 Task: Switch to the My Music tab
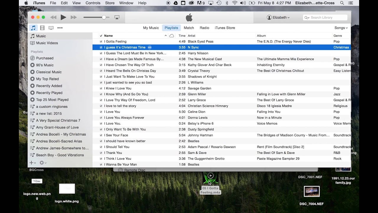coord(151,28)
